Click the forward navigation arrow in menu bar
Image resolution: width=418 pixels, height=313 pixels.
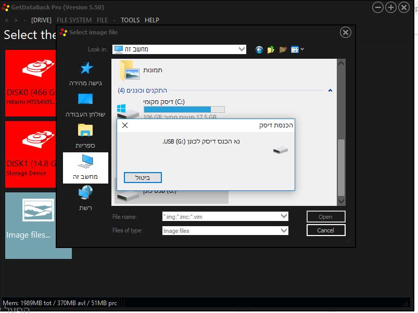(x=16, y=20)
